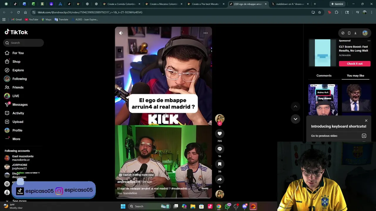
Task: Open the LIVE section
Action: (x=16, y=96)
